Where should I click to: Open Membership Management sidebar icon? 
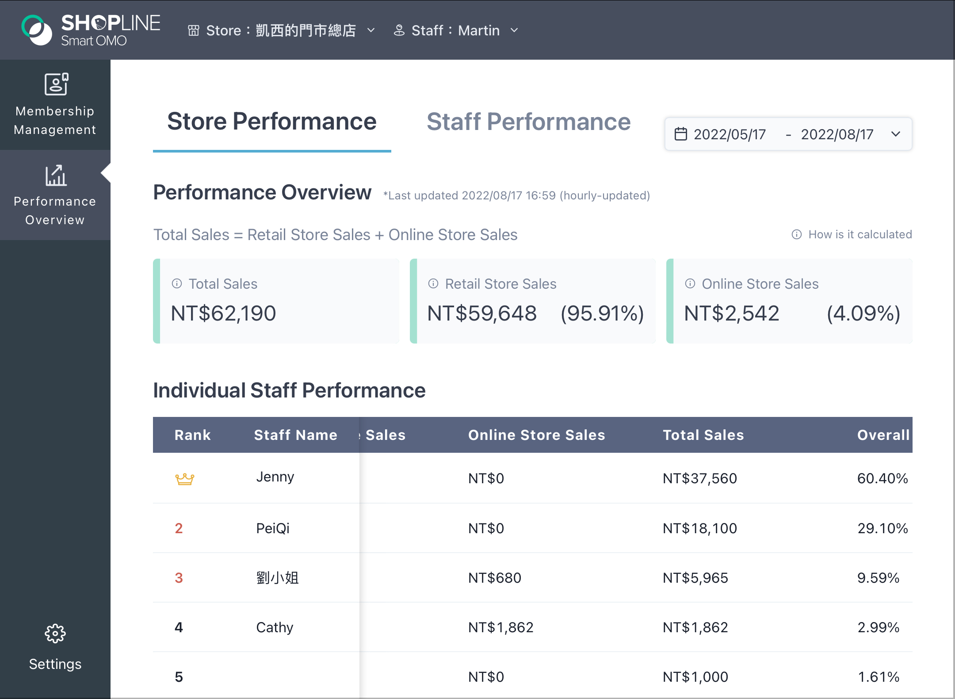[x=56, y=84]
